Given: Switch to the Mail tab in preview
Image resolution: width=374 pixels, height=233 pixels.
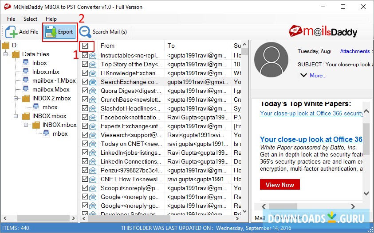Looking at the screenshot, I should pos(260,218).
